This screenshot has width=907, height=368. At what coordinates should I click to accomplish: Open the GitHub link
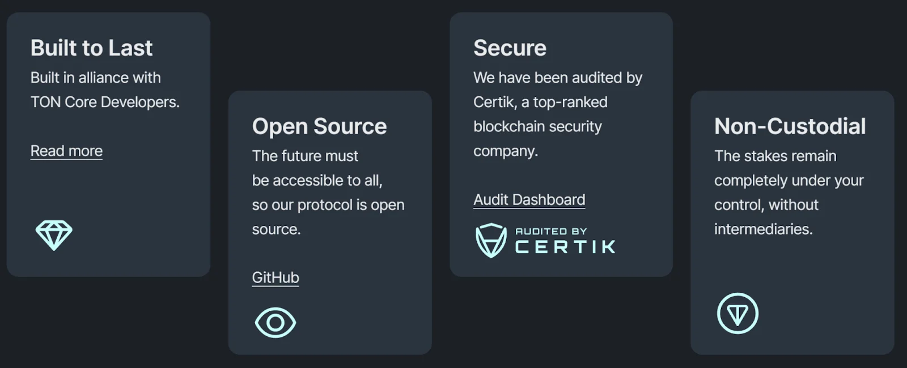276,277
